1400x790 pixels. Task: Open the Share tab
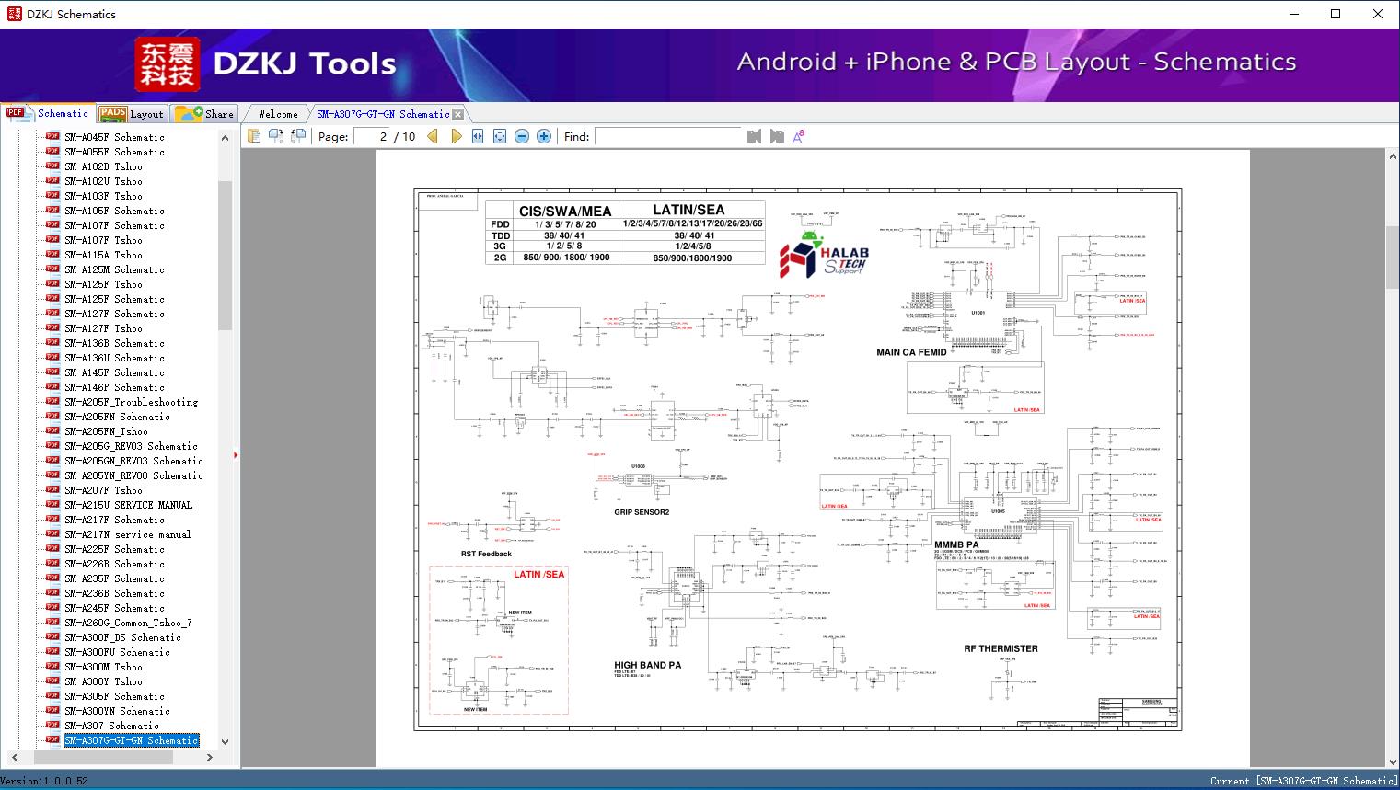[x=205, y=114]
